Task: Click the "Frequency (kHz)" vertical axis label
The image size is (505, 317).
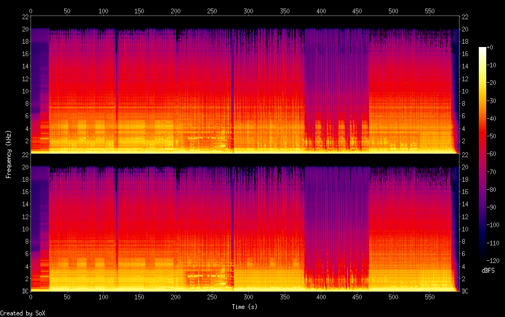Action: coord(9,154)
